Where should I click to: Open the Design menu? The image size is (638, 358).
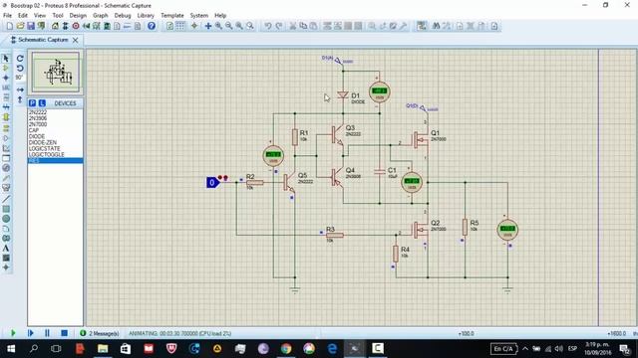(x=78, y=16)
